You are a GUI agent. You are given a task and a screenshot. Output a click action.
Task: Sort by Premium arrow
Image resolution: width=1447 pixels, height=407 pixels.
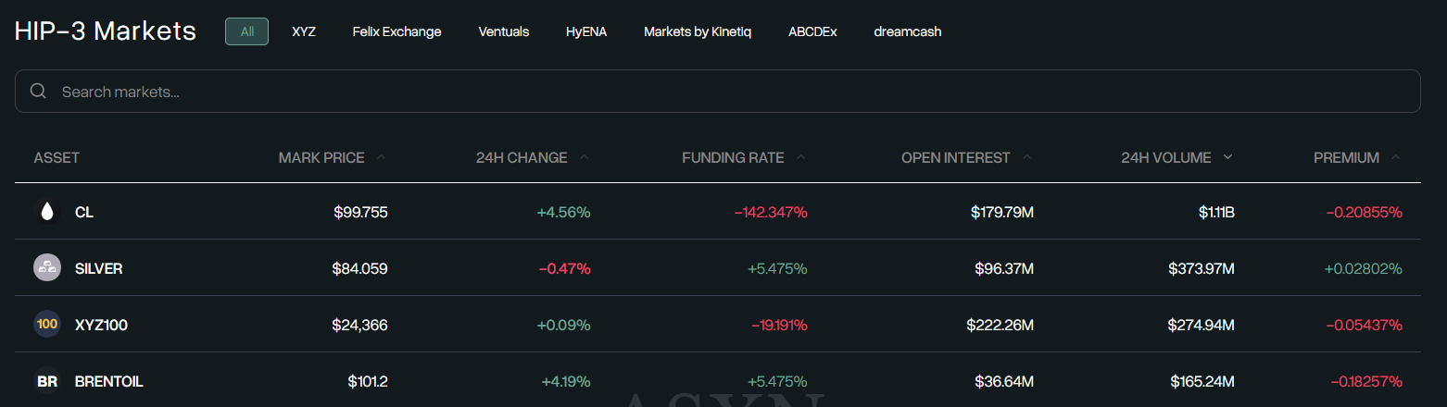click(1396, 157)
